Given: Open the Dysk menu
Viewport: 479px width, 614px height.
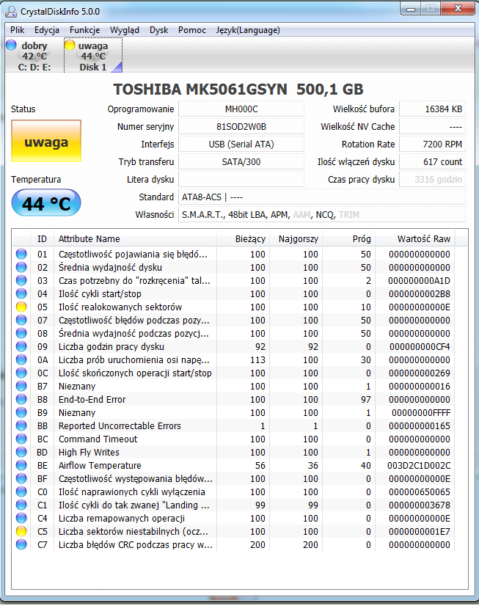Looking at the screenshot, I should [158, 30].
